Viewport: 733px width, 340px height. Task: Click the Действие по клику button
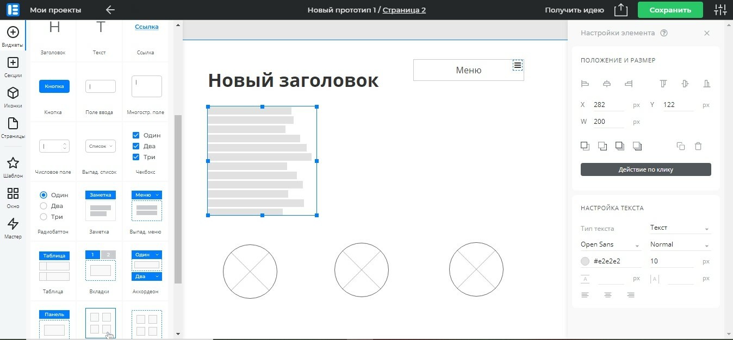tap(646, 169)
